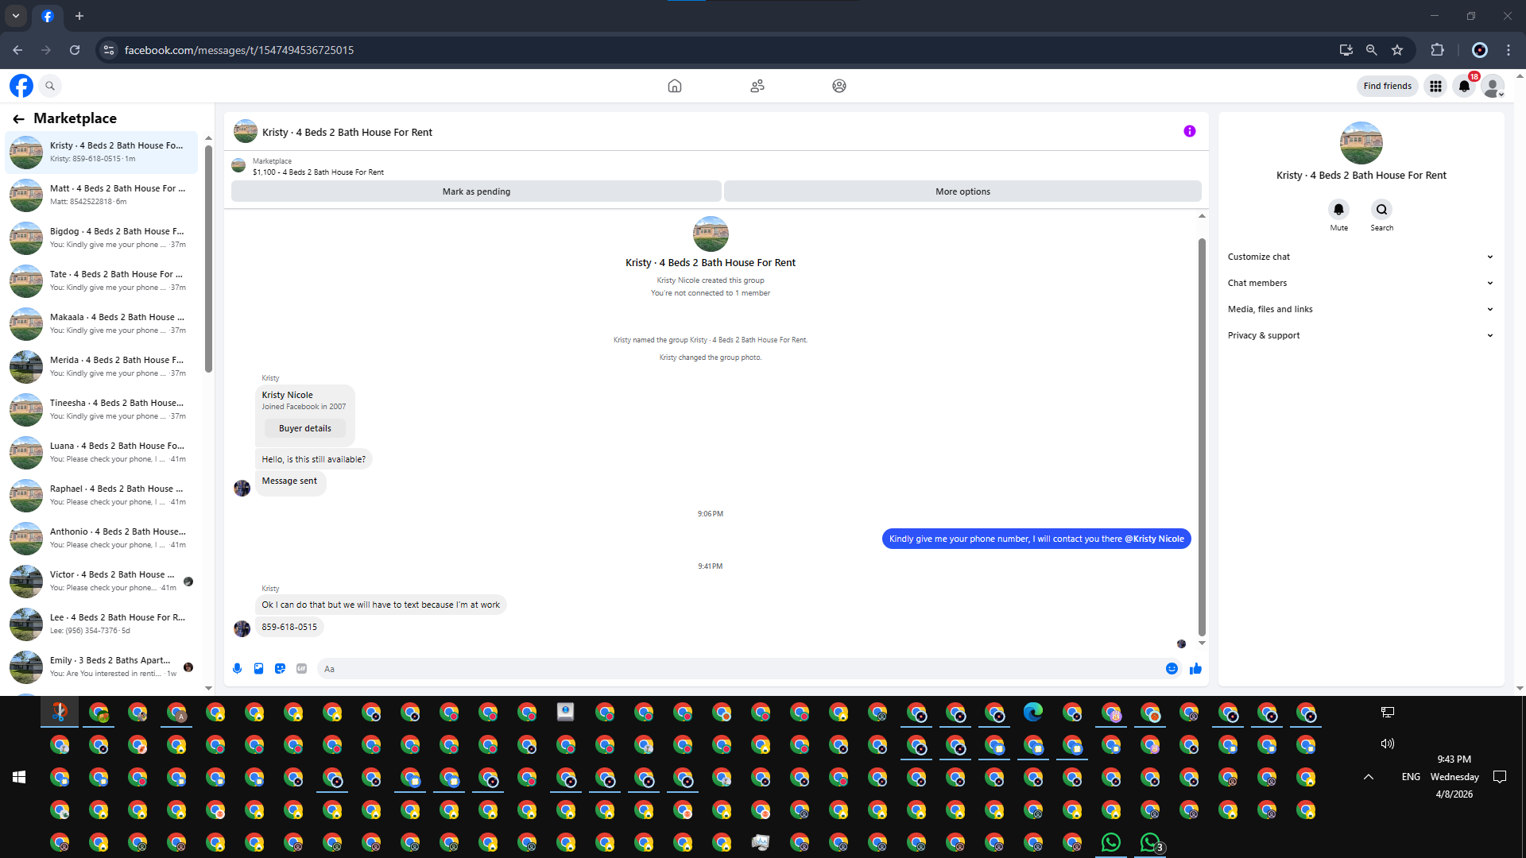
Task: Expand the Customize chat section
Action: [1360, 257]
